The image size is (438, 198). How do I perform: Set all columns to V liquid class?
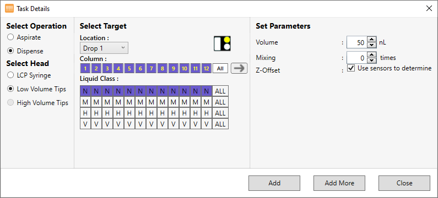coord(220,124)
